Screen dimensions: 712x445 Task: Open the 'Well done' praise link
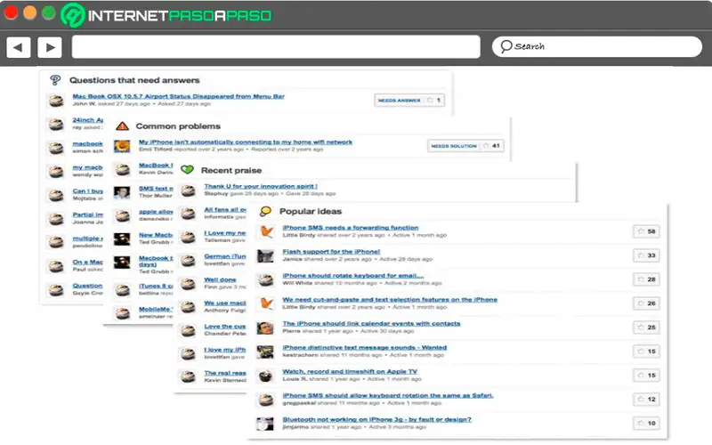tap(220, 279)
